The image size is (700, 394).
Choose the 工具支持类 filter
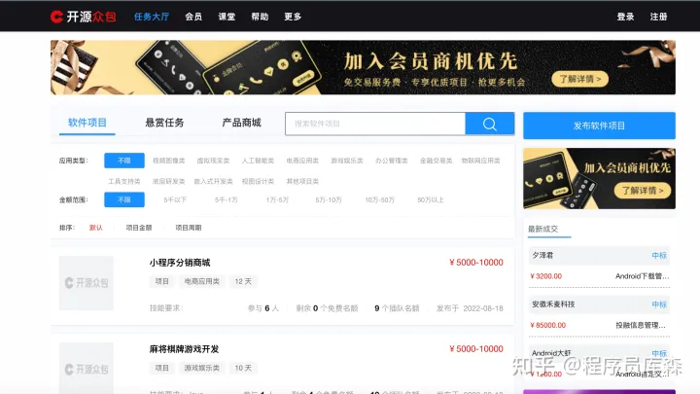124,181
